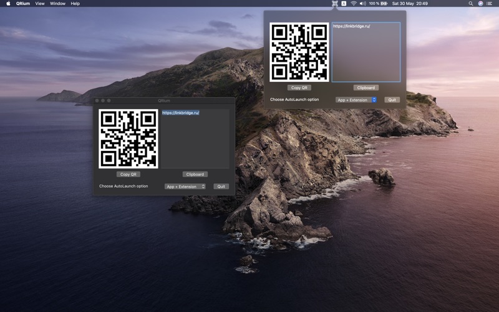Image resolution: width=499 pixels, height=312 pixels.
Task: Click Quit in the menu bar popover
Action: [x=392, y=100]
